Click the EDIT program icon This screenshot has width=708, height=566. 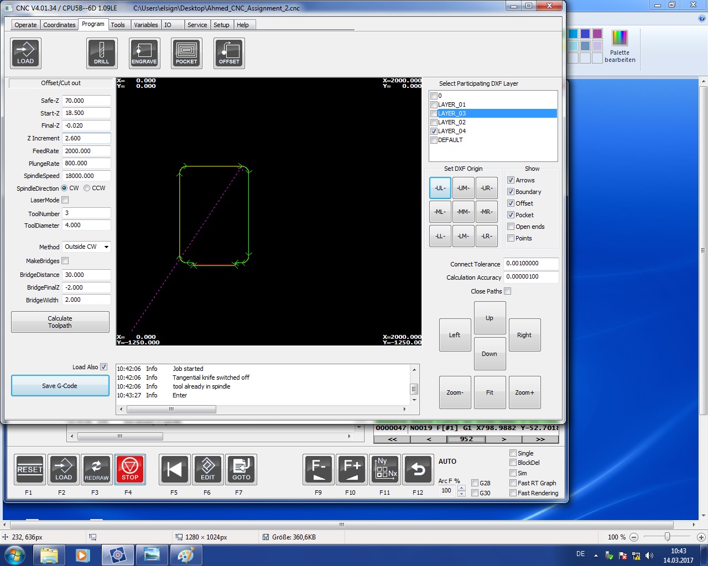pyautogui.click(x=208, y=469)
